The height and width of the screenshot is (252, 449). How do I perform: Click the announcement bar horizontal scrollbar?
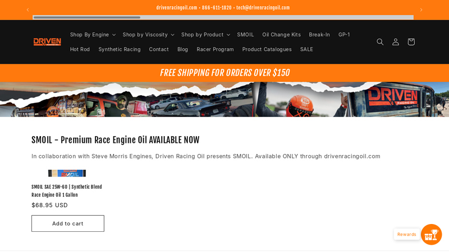[223, 17]
